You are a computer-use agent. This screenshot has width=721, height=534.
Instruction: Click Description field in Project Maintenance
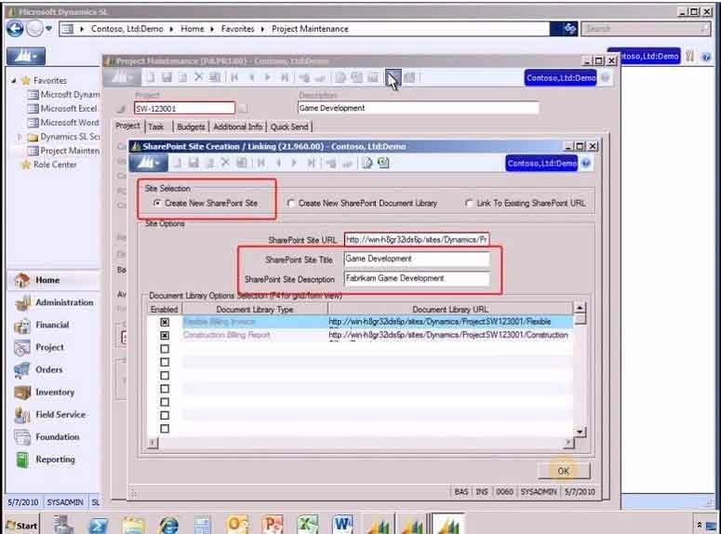pyautogui.click(x=418, y=108)
